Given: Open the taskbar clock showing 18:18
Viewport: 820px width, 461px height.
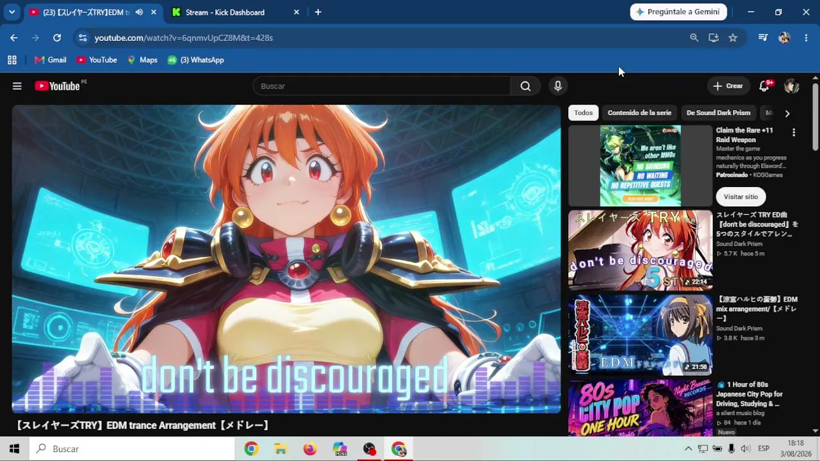Looking at the screenshot, I should (796, 449).
